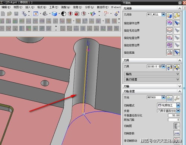The height and width of the screenshot is (145, 186).
Task: Click the Fit view toolbar icon
Action: (36, 13)
